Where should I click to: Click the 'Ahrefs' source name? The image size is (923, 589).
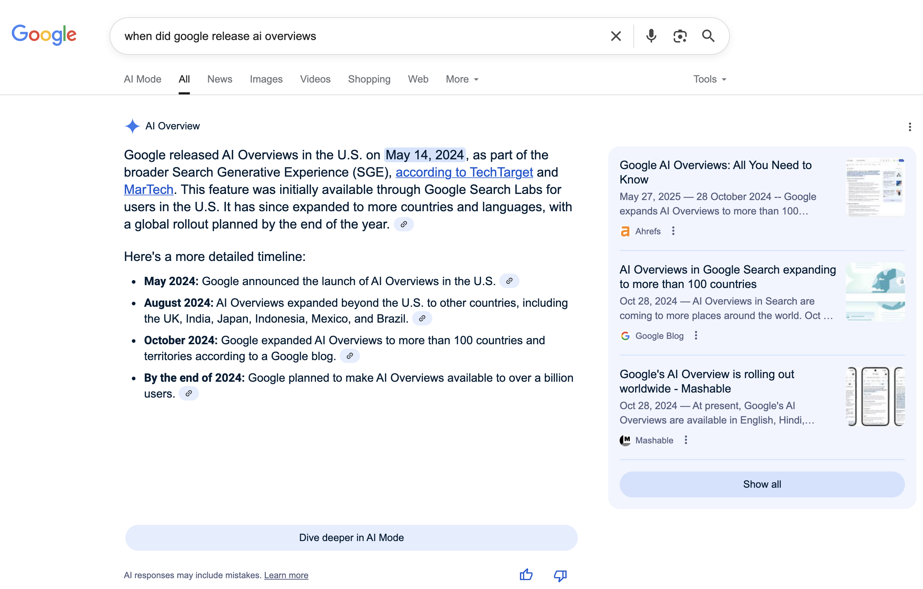pyautogui.click(x=648, y=231)
